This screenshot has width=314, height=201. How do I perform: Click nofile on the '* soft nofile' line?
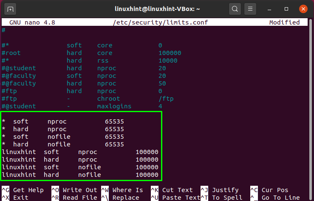pyautogui.click(x=59, y=137)
